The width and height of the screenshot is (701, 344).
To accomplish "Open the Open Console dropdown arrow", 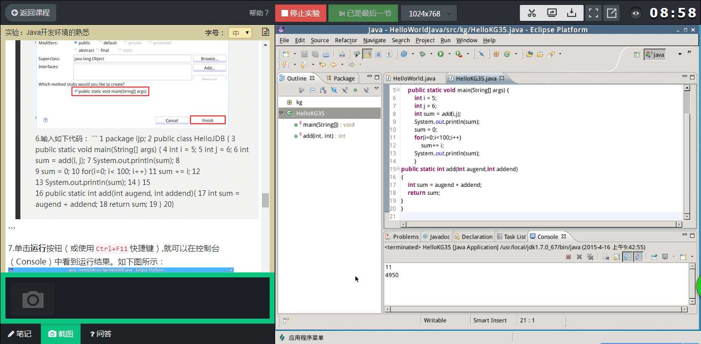I will click(x=692, y=257).
